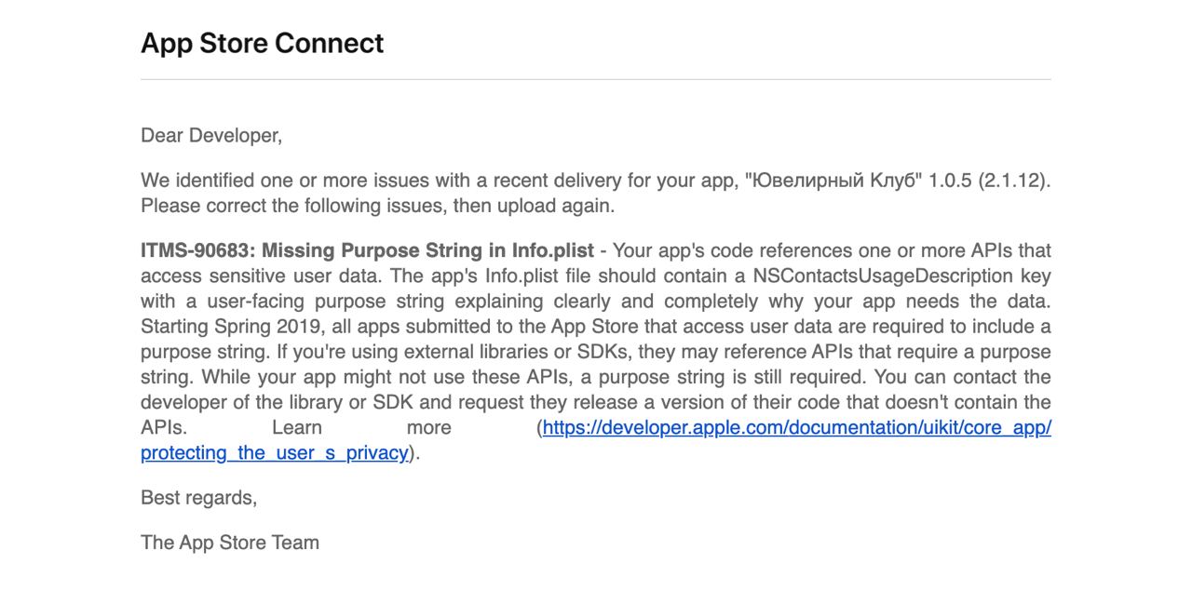Click the Please correct the following issues sentence
Screen dimensions: 1192x604
tap(377, 206)
